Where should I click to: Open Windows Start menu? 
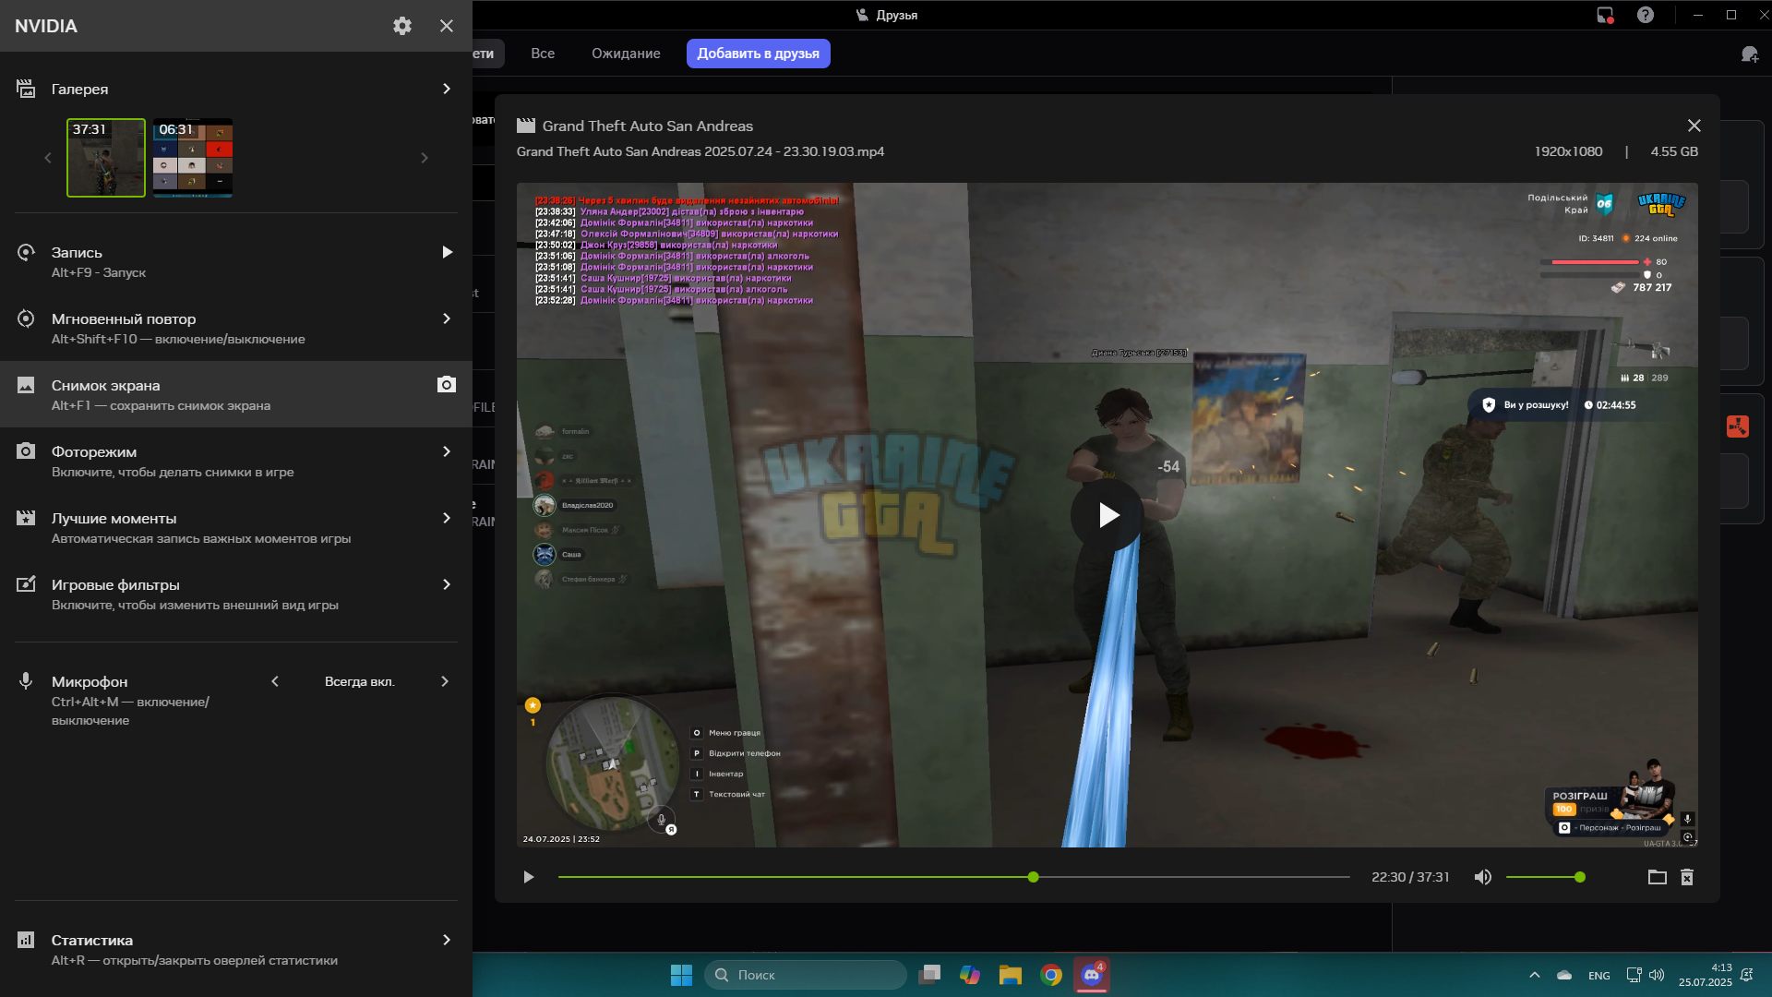click(681, 975)
